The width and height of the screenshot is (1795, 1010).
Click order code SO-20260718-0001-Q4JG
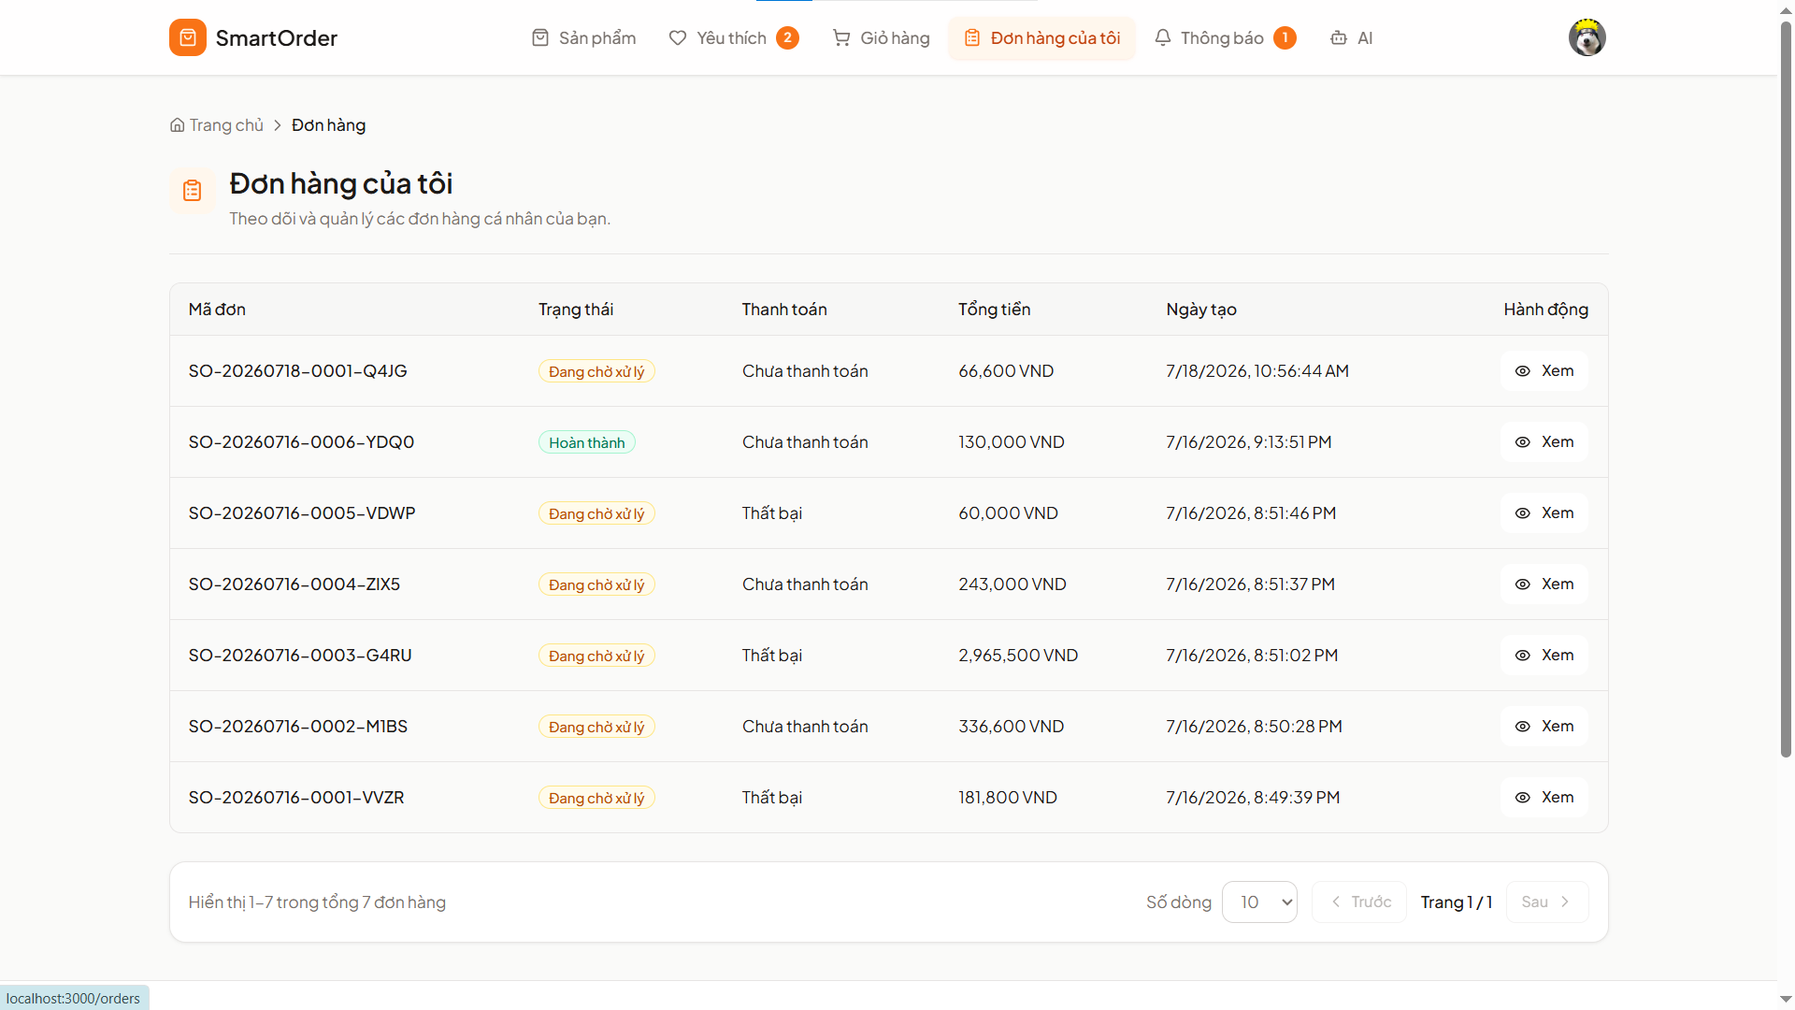click(298, 371)
